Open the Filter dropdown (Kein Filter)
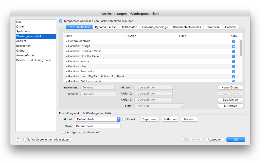 (159, 106)
